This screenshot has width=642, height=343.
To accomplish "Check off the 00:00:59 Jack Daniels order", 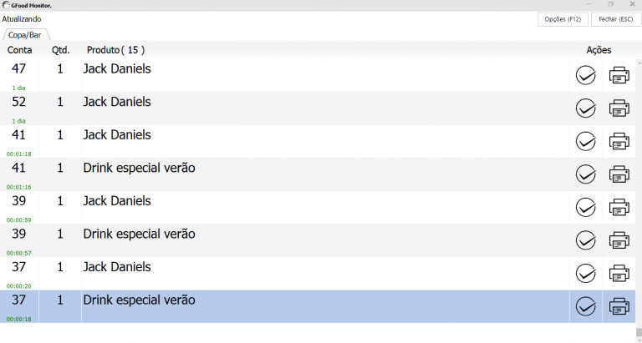I will [x=585, y=208].
